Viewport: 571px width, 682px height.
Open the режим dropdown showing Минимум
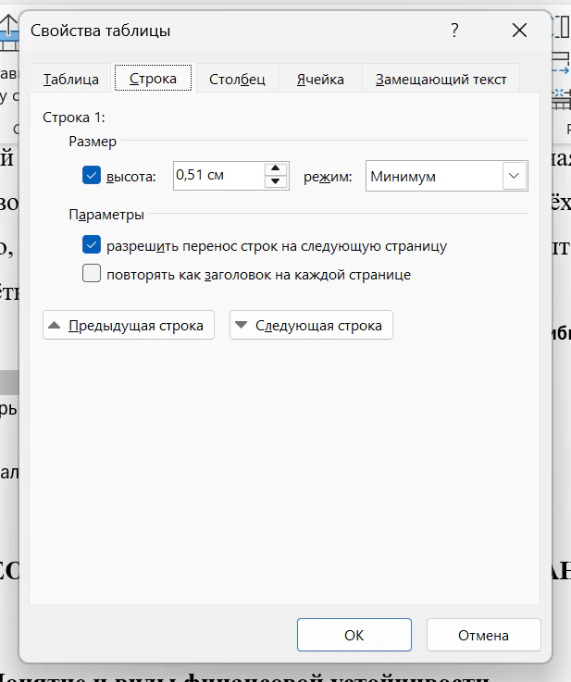447,176
